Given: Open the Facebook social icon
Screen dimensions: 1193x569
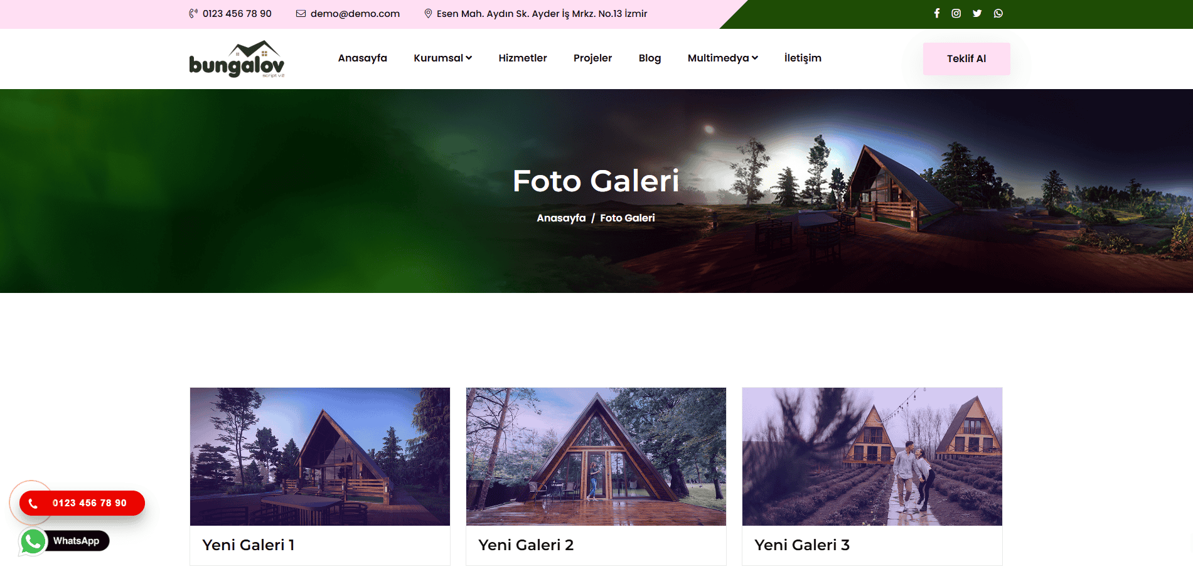Looking at the screenshot, I should point(936,13).
